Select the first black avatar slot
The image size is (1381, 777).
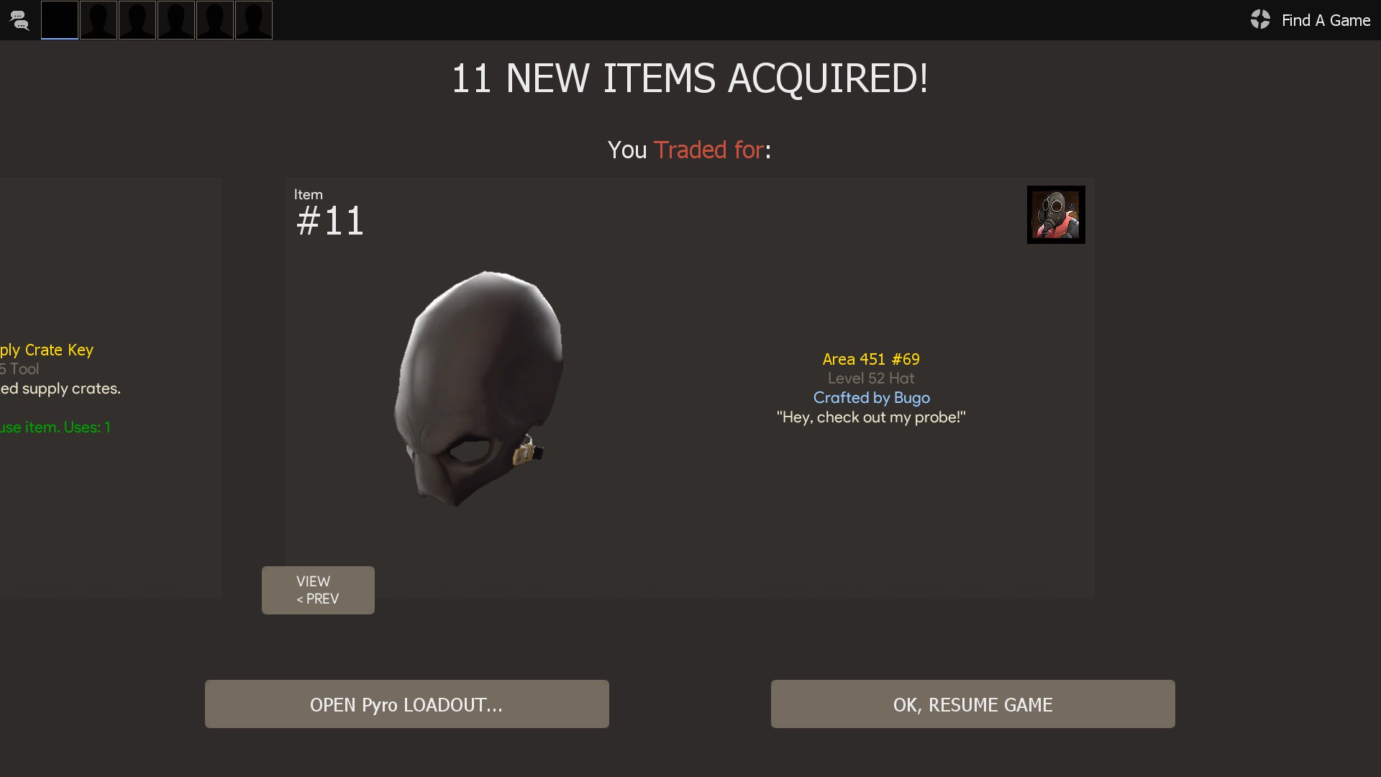coord(60,20)
